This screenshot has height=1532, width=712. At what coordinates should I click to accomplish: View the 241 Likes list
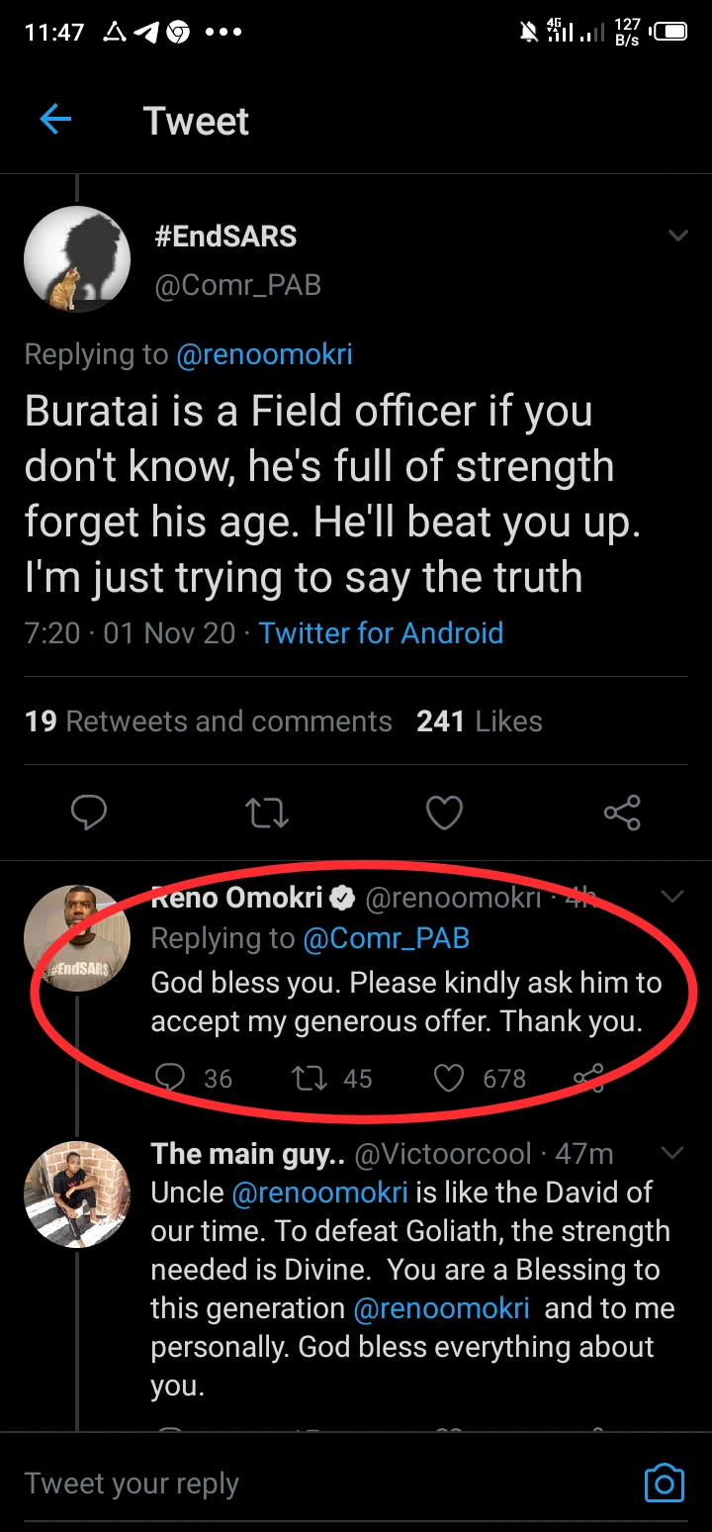click(x=480, y=721)
